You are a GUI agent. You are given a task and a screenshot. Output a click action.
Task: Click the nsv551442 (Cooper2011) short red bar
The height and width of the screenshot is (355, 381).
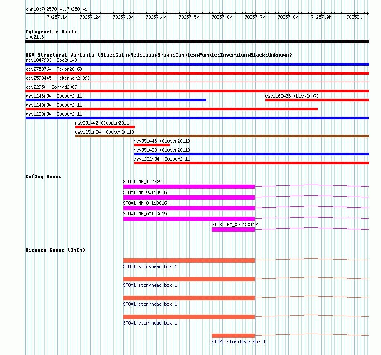pos(105,127)
